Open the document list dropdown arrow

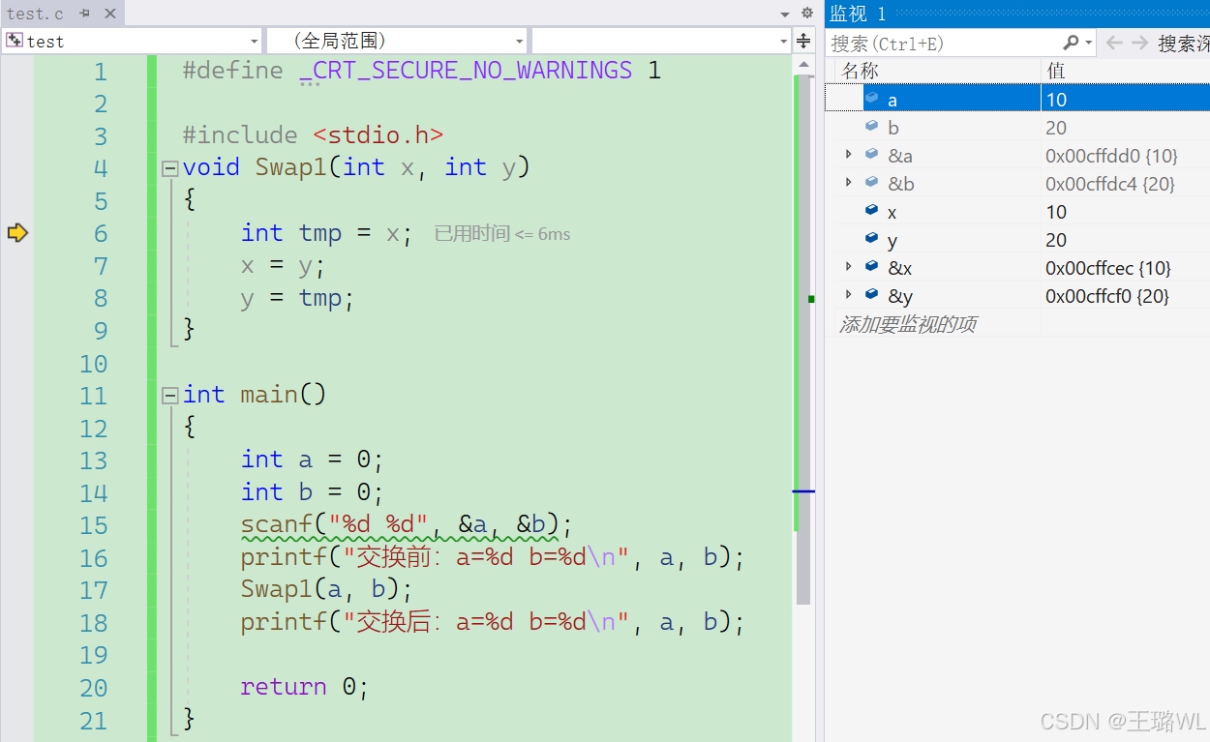click(785, 14)
